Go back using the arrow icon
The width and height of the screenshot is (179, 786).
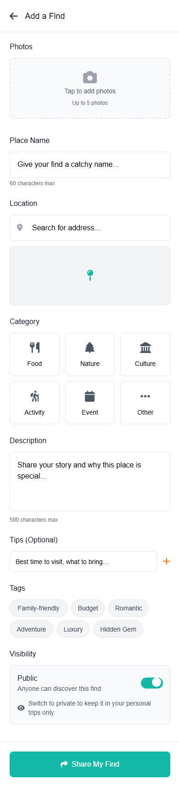(14, 16)
